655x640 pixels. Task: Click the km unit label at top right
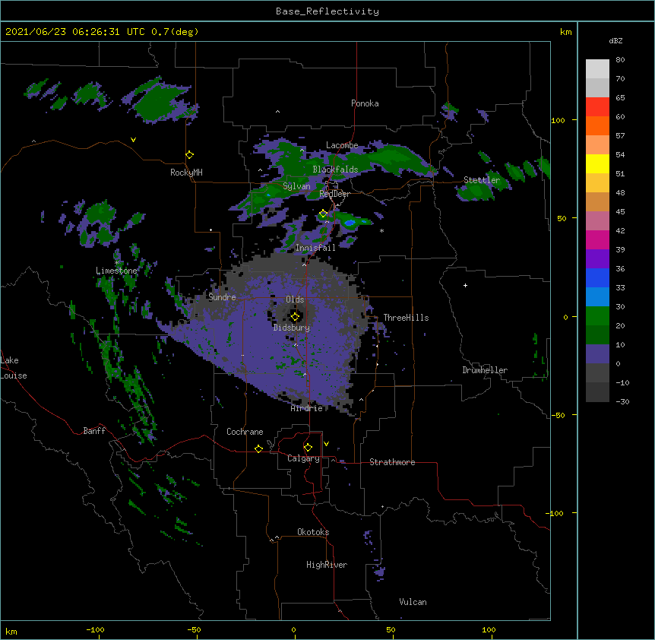(566, 32)
